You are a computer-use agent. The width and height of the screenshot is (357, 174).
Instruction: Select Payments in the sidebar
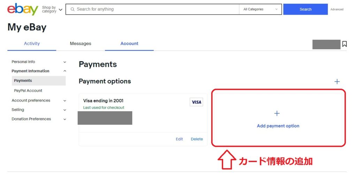pos(39,81)
